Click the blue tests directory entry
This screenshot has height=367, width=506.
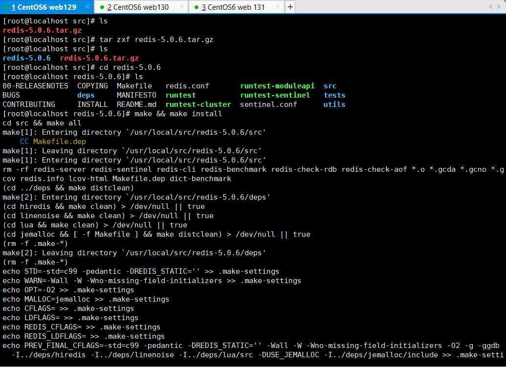click(334, 95)
